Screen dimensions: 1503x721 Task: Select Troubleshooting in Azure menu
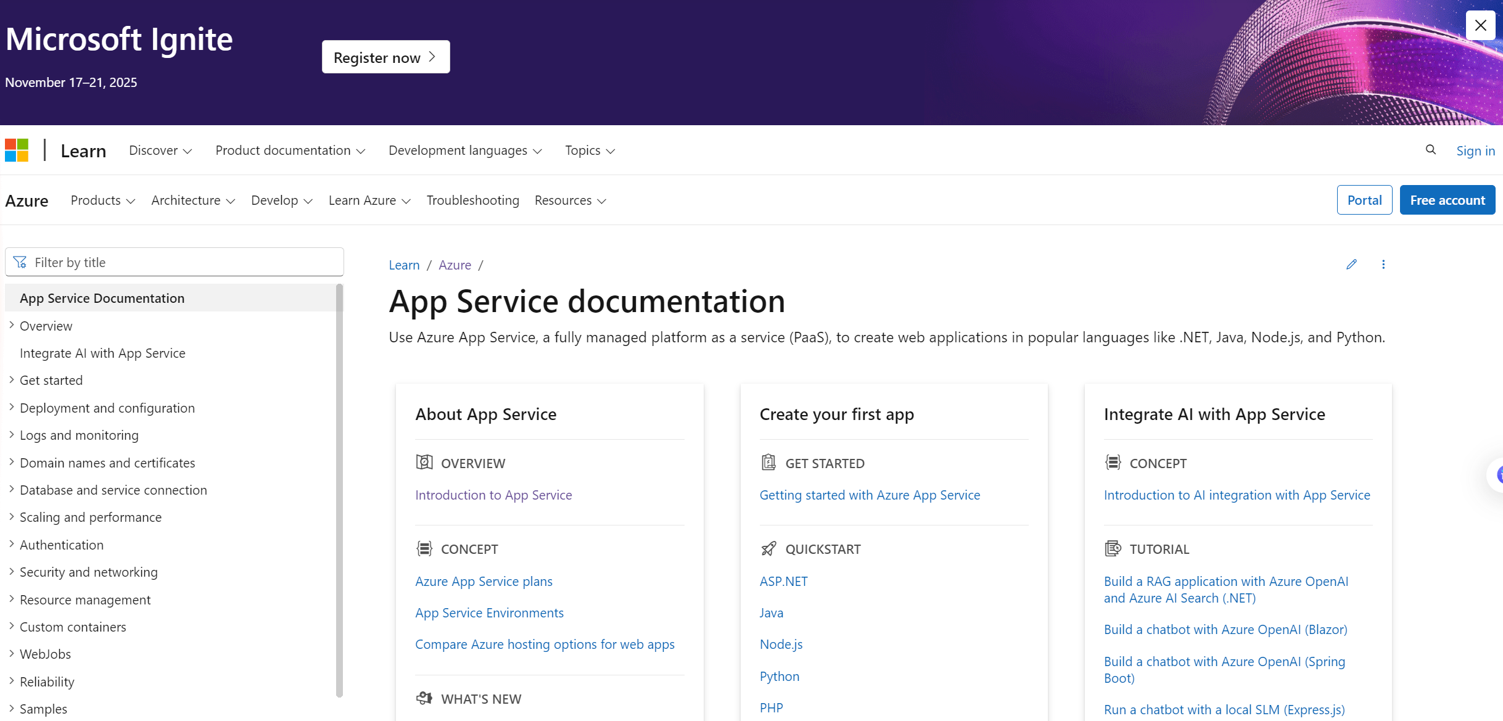click(473, 200)
